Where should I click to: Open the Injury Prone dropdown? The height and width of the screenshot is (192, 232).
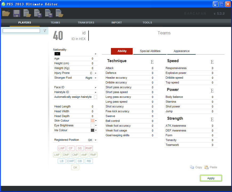[x=95, y=73]
